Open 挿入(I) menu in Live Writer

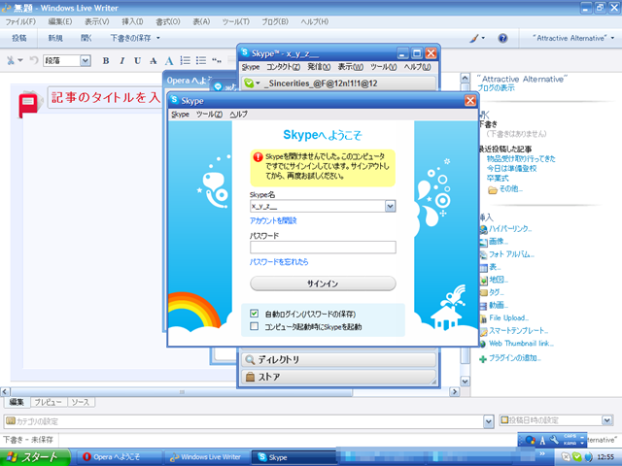click(132, 21)
